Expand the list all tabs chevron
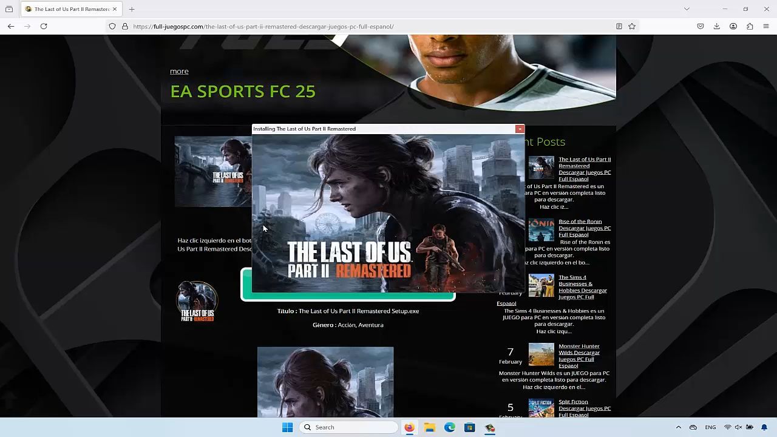The width and height of the screenshot is (777, 437). (687, 9)
